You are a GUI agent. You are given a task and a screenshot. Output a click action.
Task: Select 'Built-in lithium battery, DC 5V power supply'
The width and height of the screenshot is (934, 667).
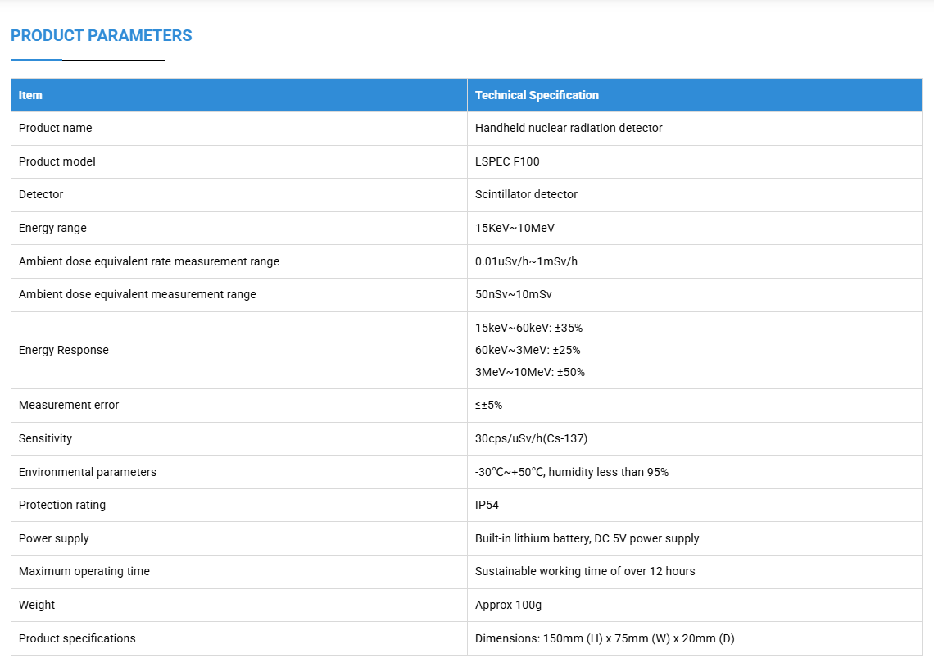click(587, 538)
